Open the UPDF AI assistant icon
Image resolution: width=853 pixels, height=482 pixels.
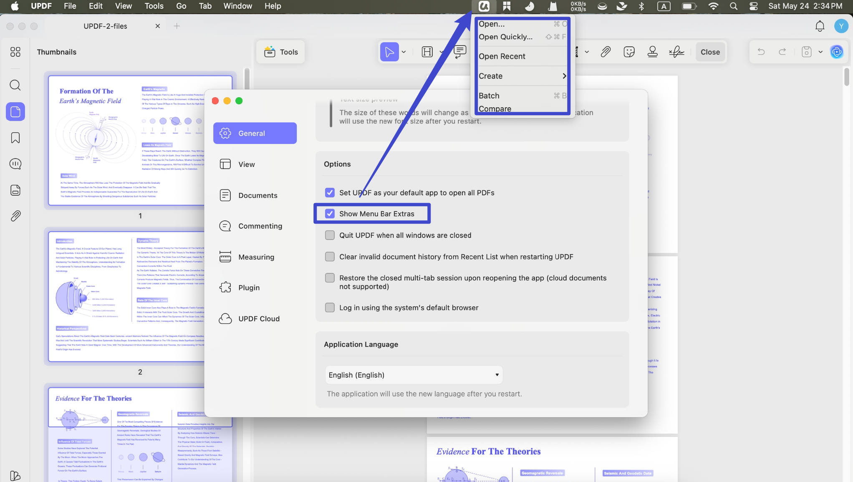(x=837, y=52)
